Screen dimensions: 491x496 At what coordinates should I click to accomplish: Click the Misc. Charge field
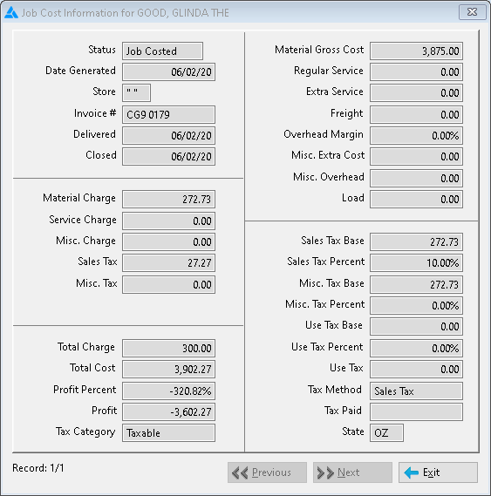(x=168, y=241)
